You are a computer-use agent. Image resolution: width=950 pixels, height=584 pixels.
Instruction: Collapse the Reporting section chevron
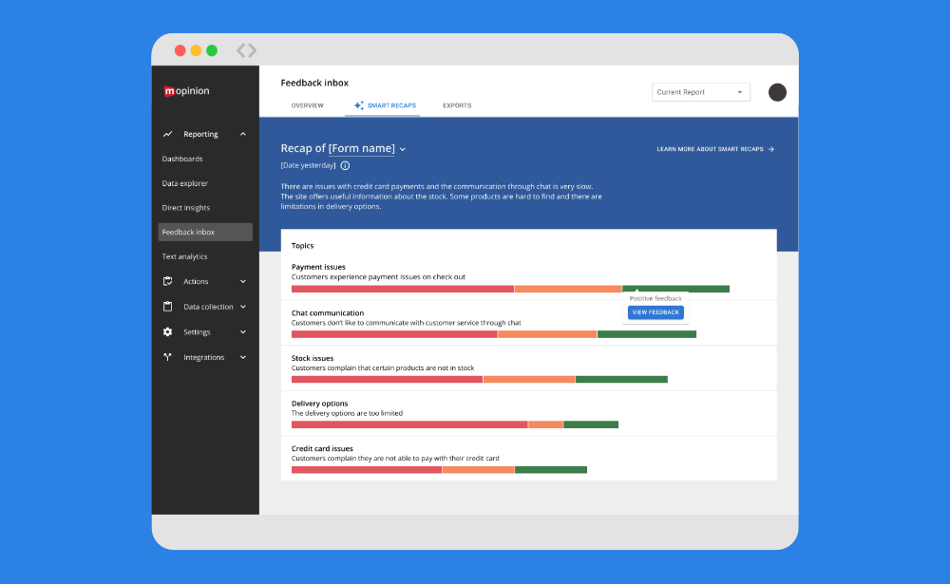click(x=243, y=135)
